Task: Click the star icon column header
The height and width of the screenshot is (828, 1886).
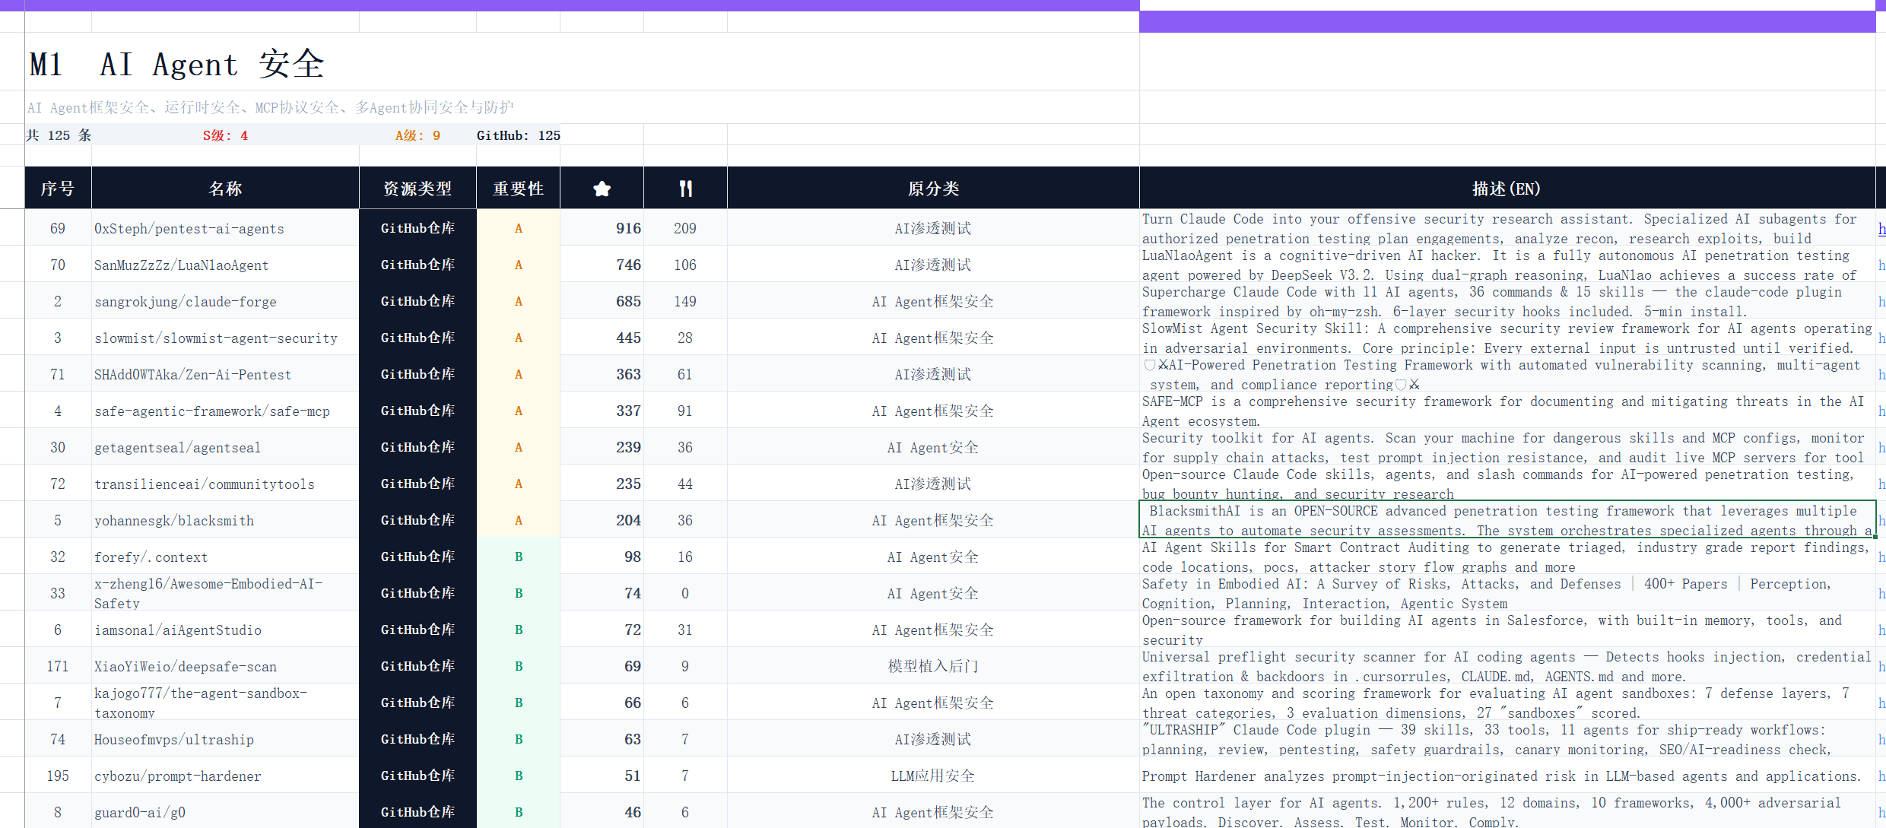Action: click(x=602, y=189)
